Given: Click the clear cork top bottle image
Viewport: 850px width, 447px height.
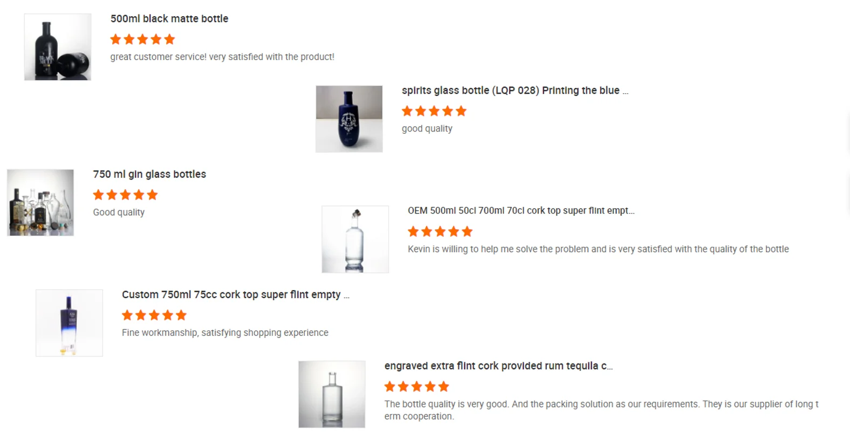Looking at the screenshot, I should coord(355,239).
